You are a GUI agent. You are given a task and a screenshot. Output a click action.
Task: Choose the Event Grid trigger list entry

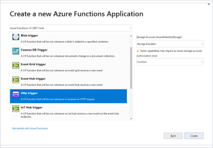pos(68,67)
